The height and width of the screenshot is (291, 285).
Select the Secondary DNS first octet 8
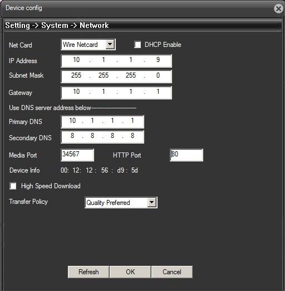[72, 136]
